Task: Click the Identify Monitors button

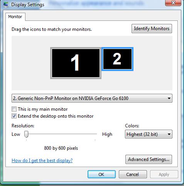Action: pos(152,29)
